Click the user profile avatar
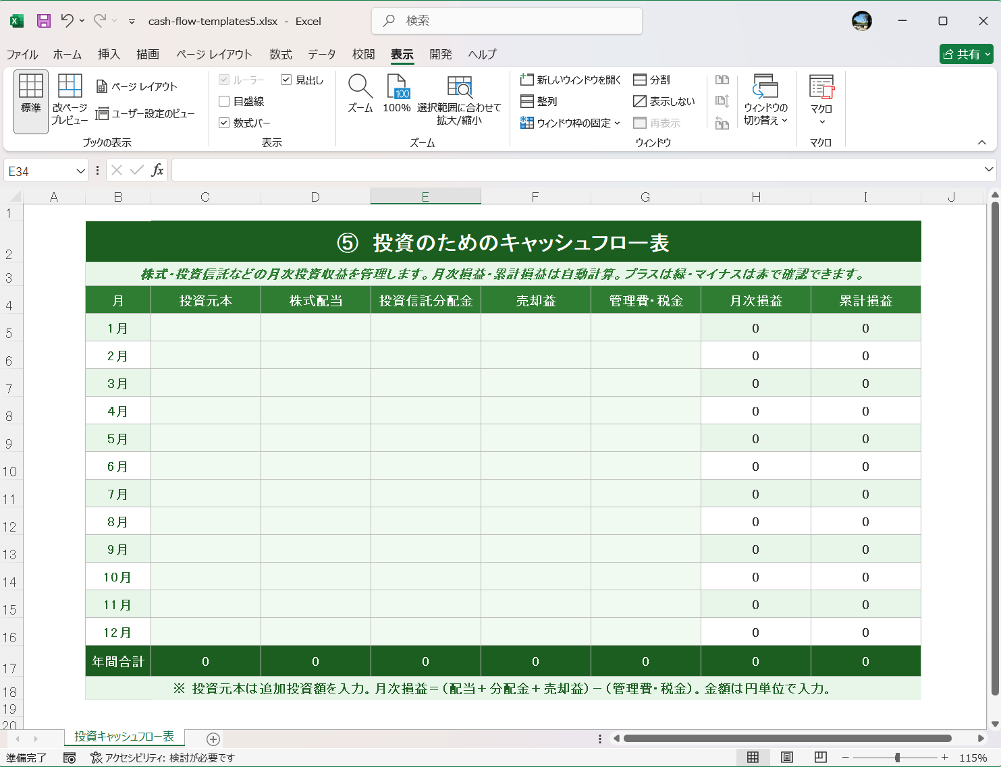 [862, 21]
